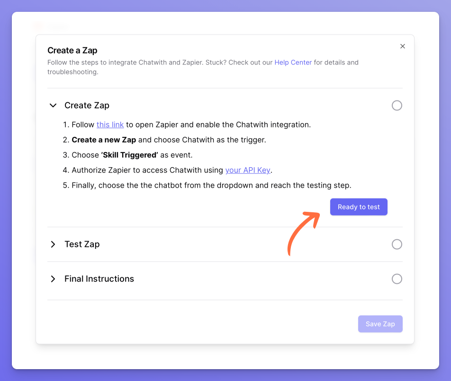This screenshot has height=381, width=451.
Task: Click the 'Create a Zap' dialog heading
Action: [72, 51]
